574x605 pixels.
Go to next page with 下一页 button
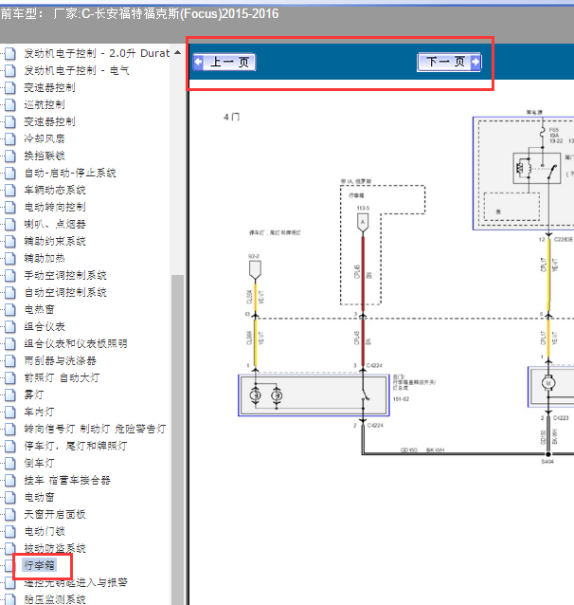(449, 62)
